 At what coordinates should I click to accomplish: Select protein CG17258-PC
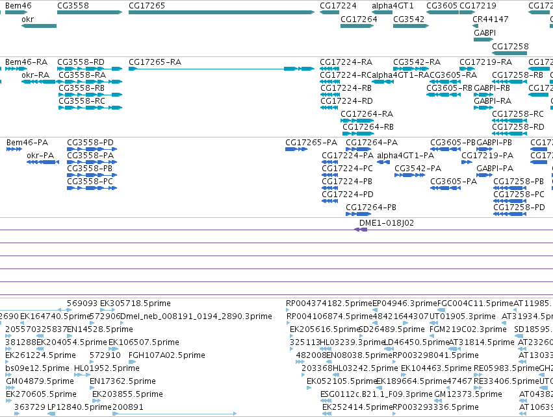click(509, 201)
